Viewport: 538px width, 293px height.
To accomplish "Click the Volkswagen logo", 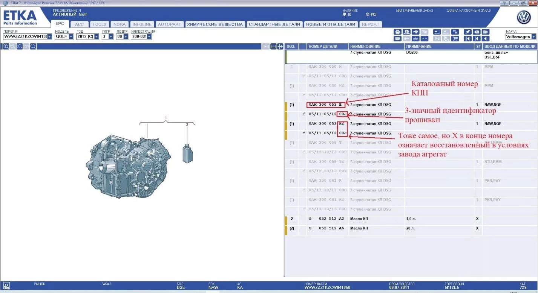I will coord(524,17).
